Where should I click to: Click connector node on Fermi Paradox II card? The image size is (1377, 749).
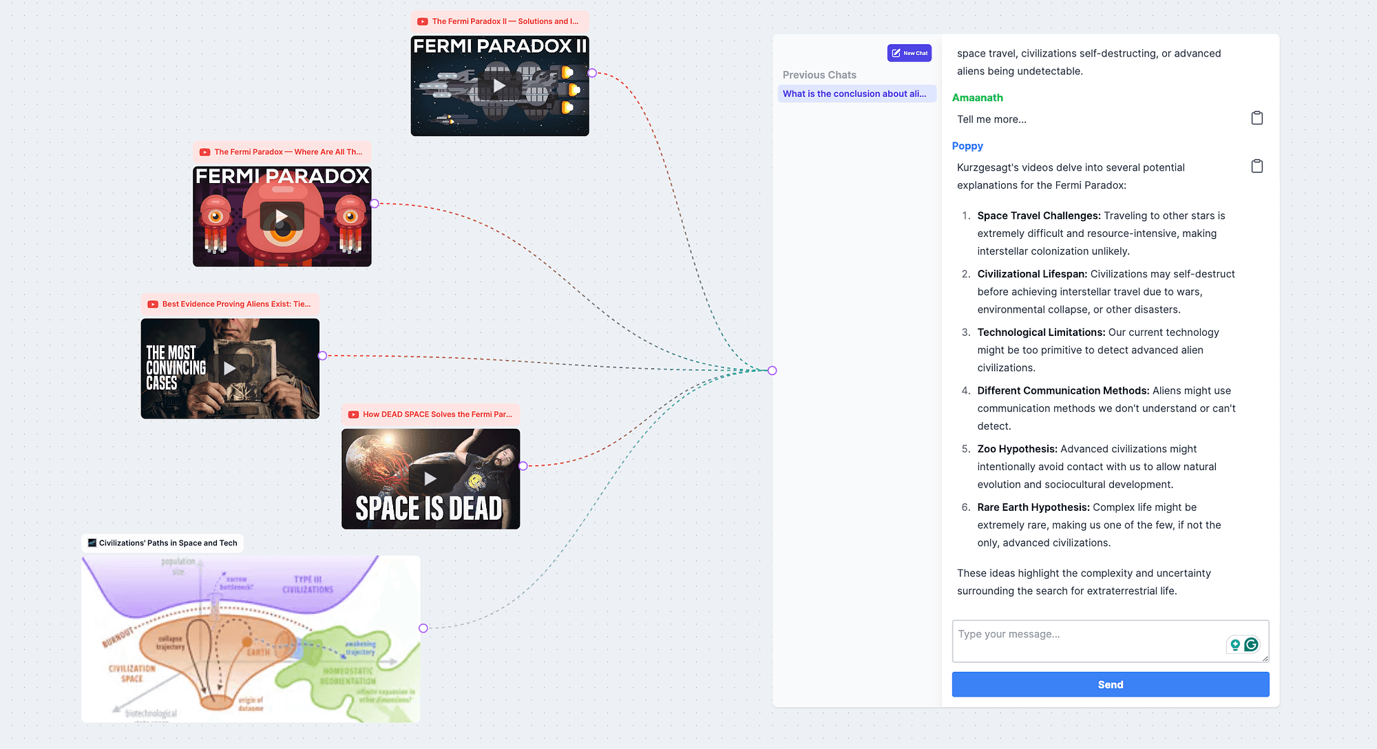click(592, 73)
